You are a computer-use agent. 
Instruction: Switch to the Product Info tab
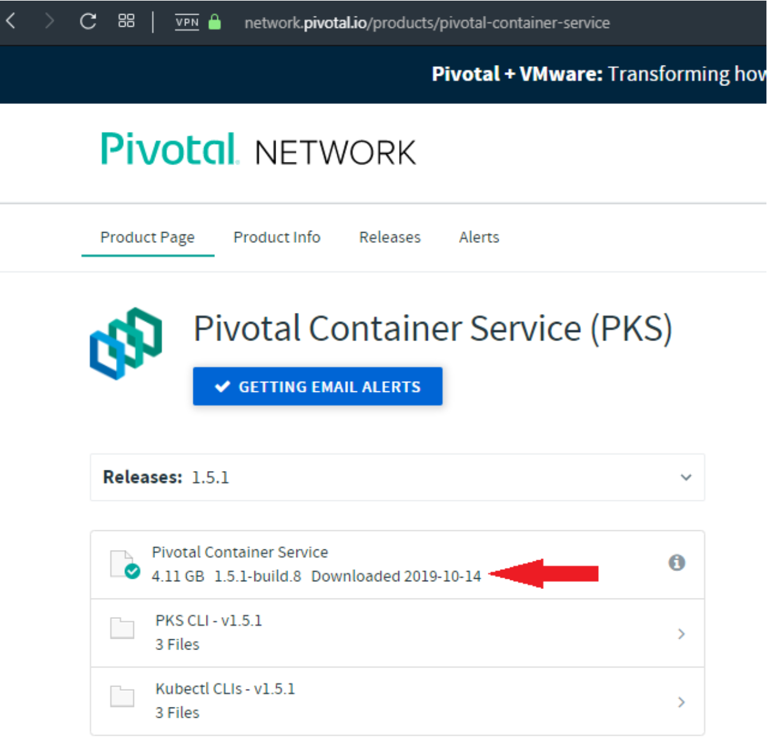coord(277,237)
